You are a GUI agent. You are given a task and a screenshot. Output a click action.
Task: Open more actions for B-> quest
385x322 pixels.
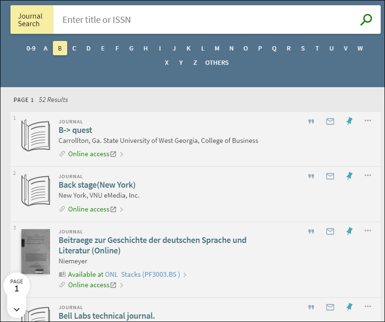coord(367,121)
